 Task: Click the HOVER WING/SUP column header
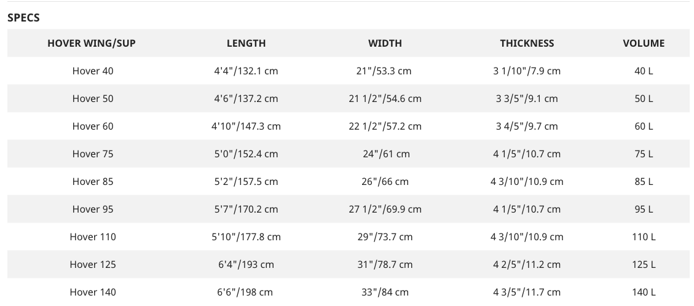coord(92,44)
